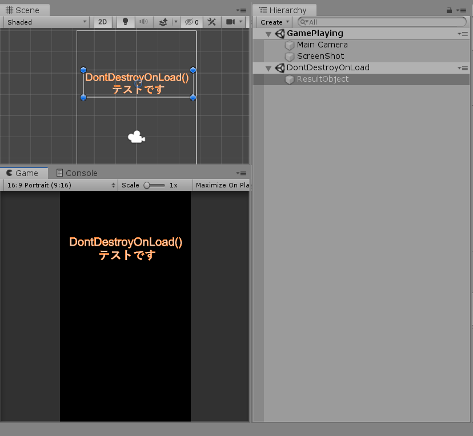Image resolution: width=473 pixels, height=436 pixels.
Task: Toggle scene lighting with the bulb icon
Action: click(125, 22)
